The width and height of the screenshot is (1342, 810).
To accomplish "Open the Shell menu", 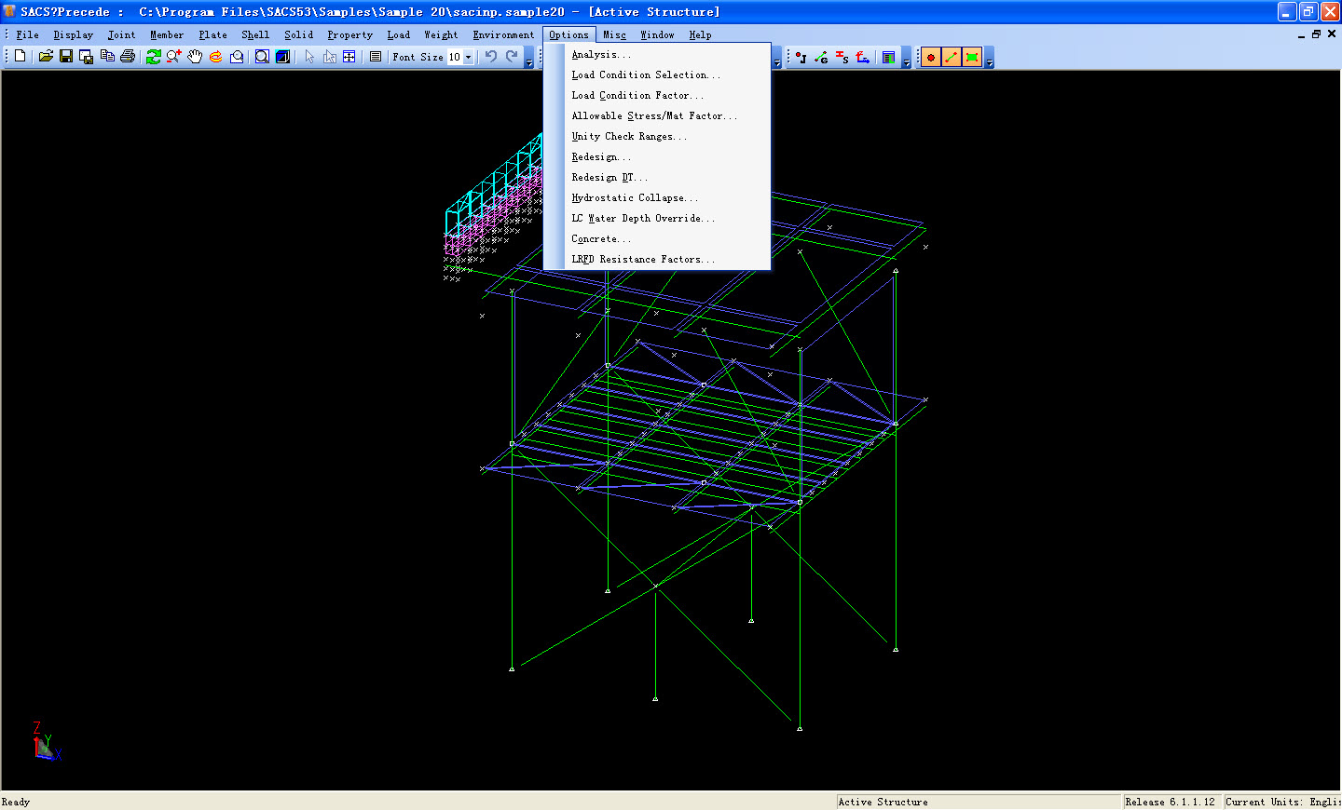I will pos(255,34).
